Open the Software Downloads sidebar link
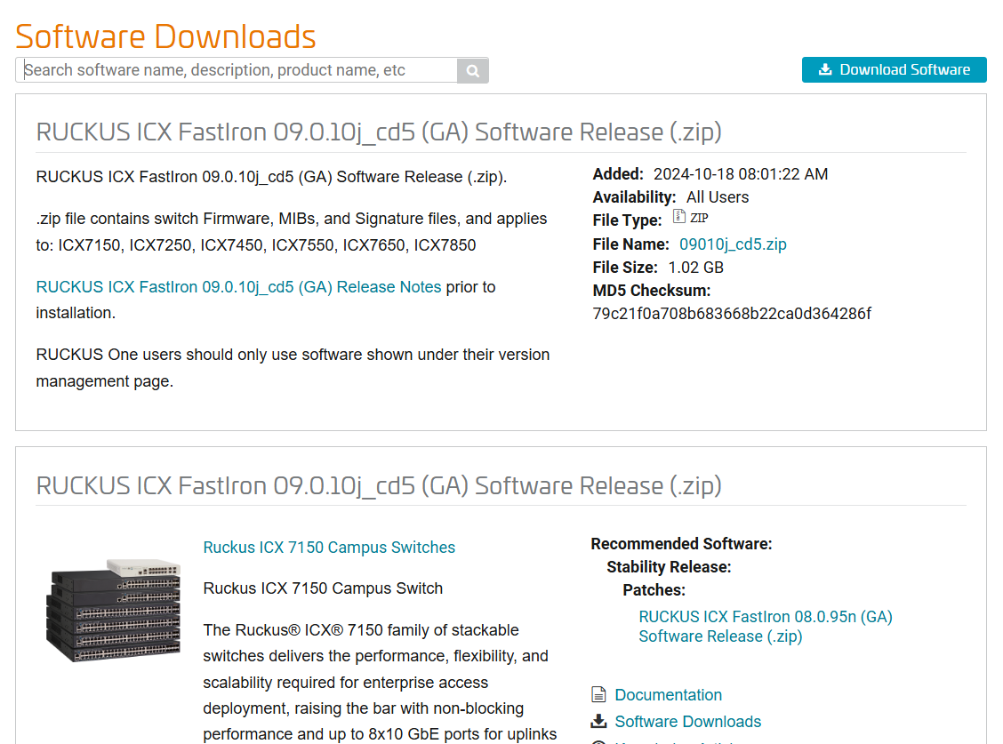 (x=687, y=722)
